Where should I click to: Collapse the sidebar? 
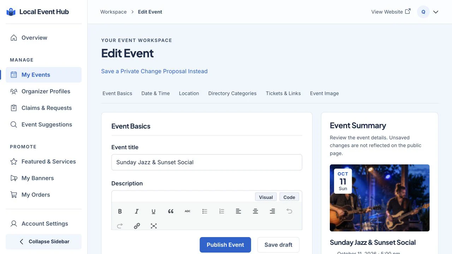[43, 242]
